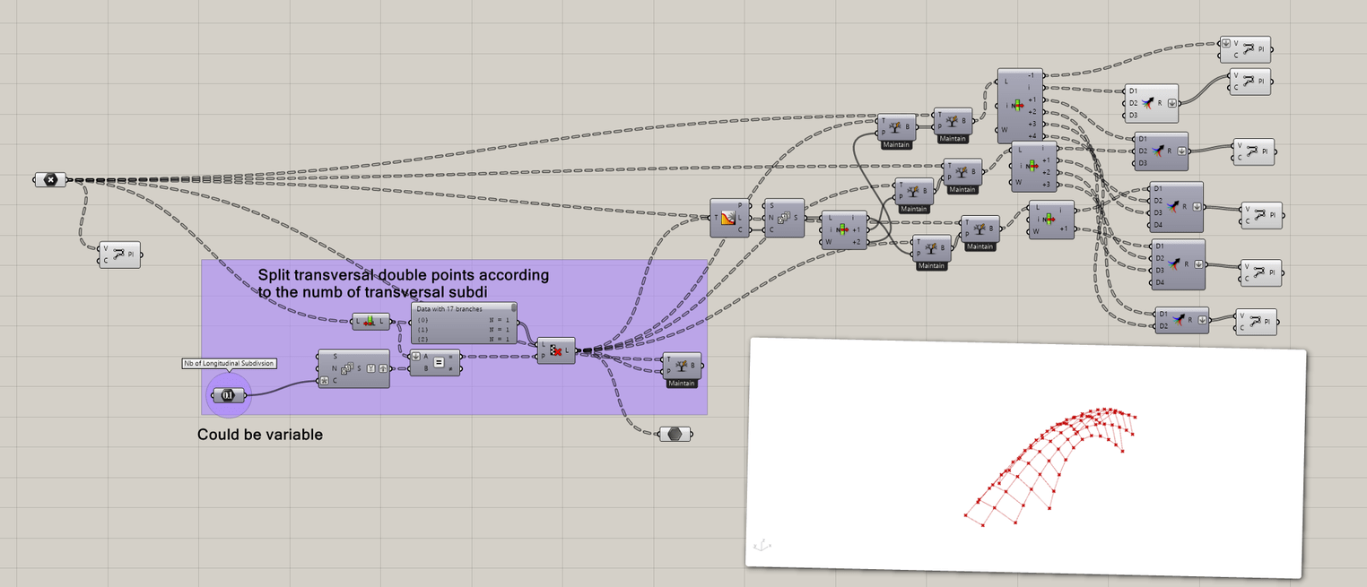Click the asterisk expression icon on Series C input
Image resolution: width=1367 pixels, height=587 pixels.
pos(325,381)
